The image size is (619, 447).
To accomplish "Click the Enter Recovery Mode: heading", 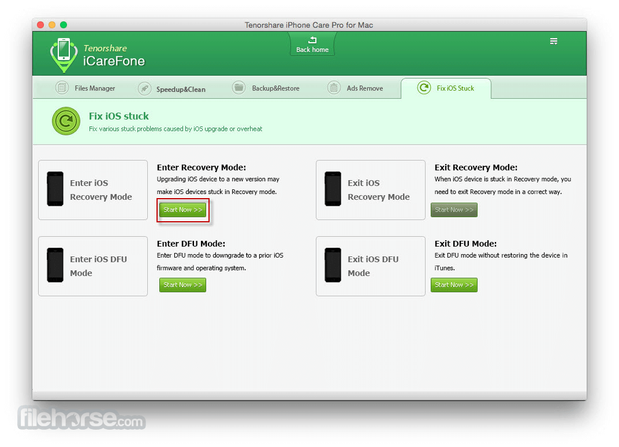I will (x=202, y=167).
